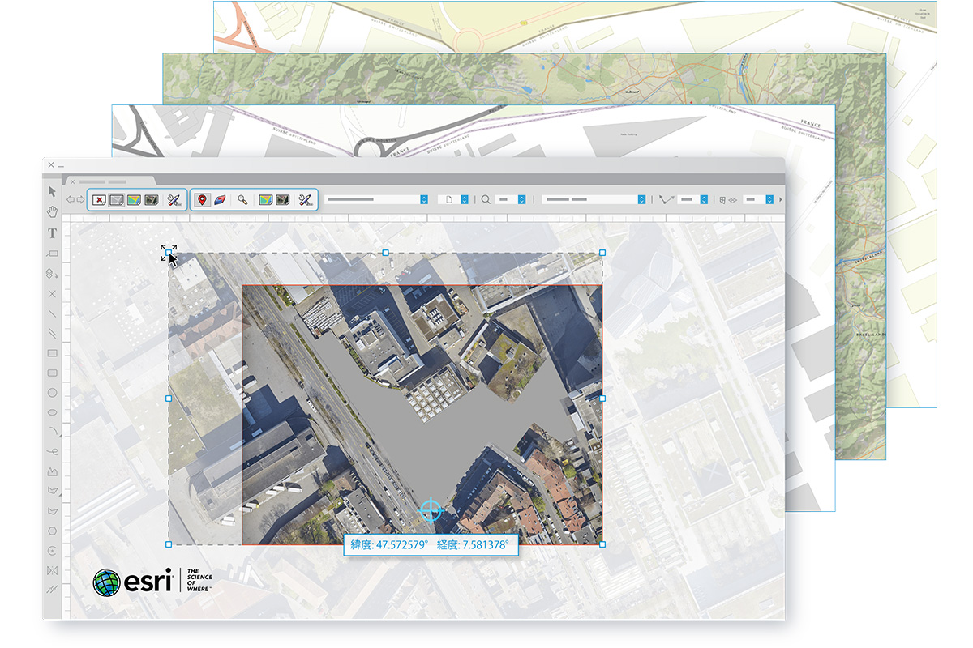Click the bottom-left selection handle
Screen dimensions: 973x648
tap(169, 544)
